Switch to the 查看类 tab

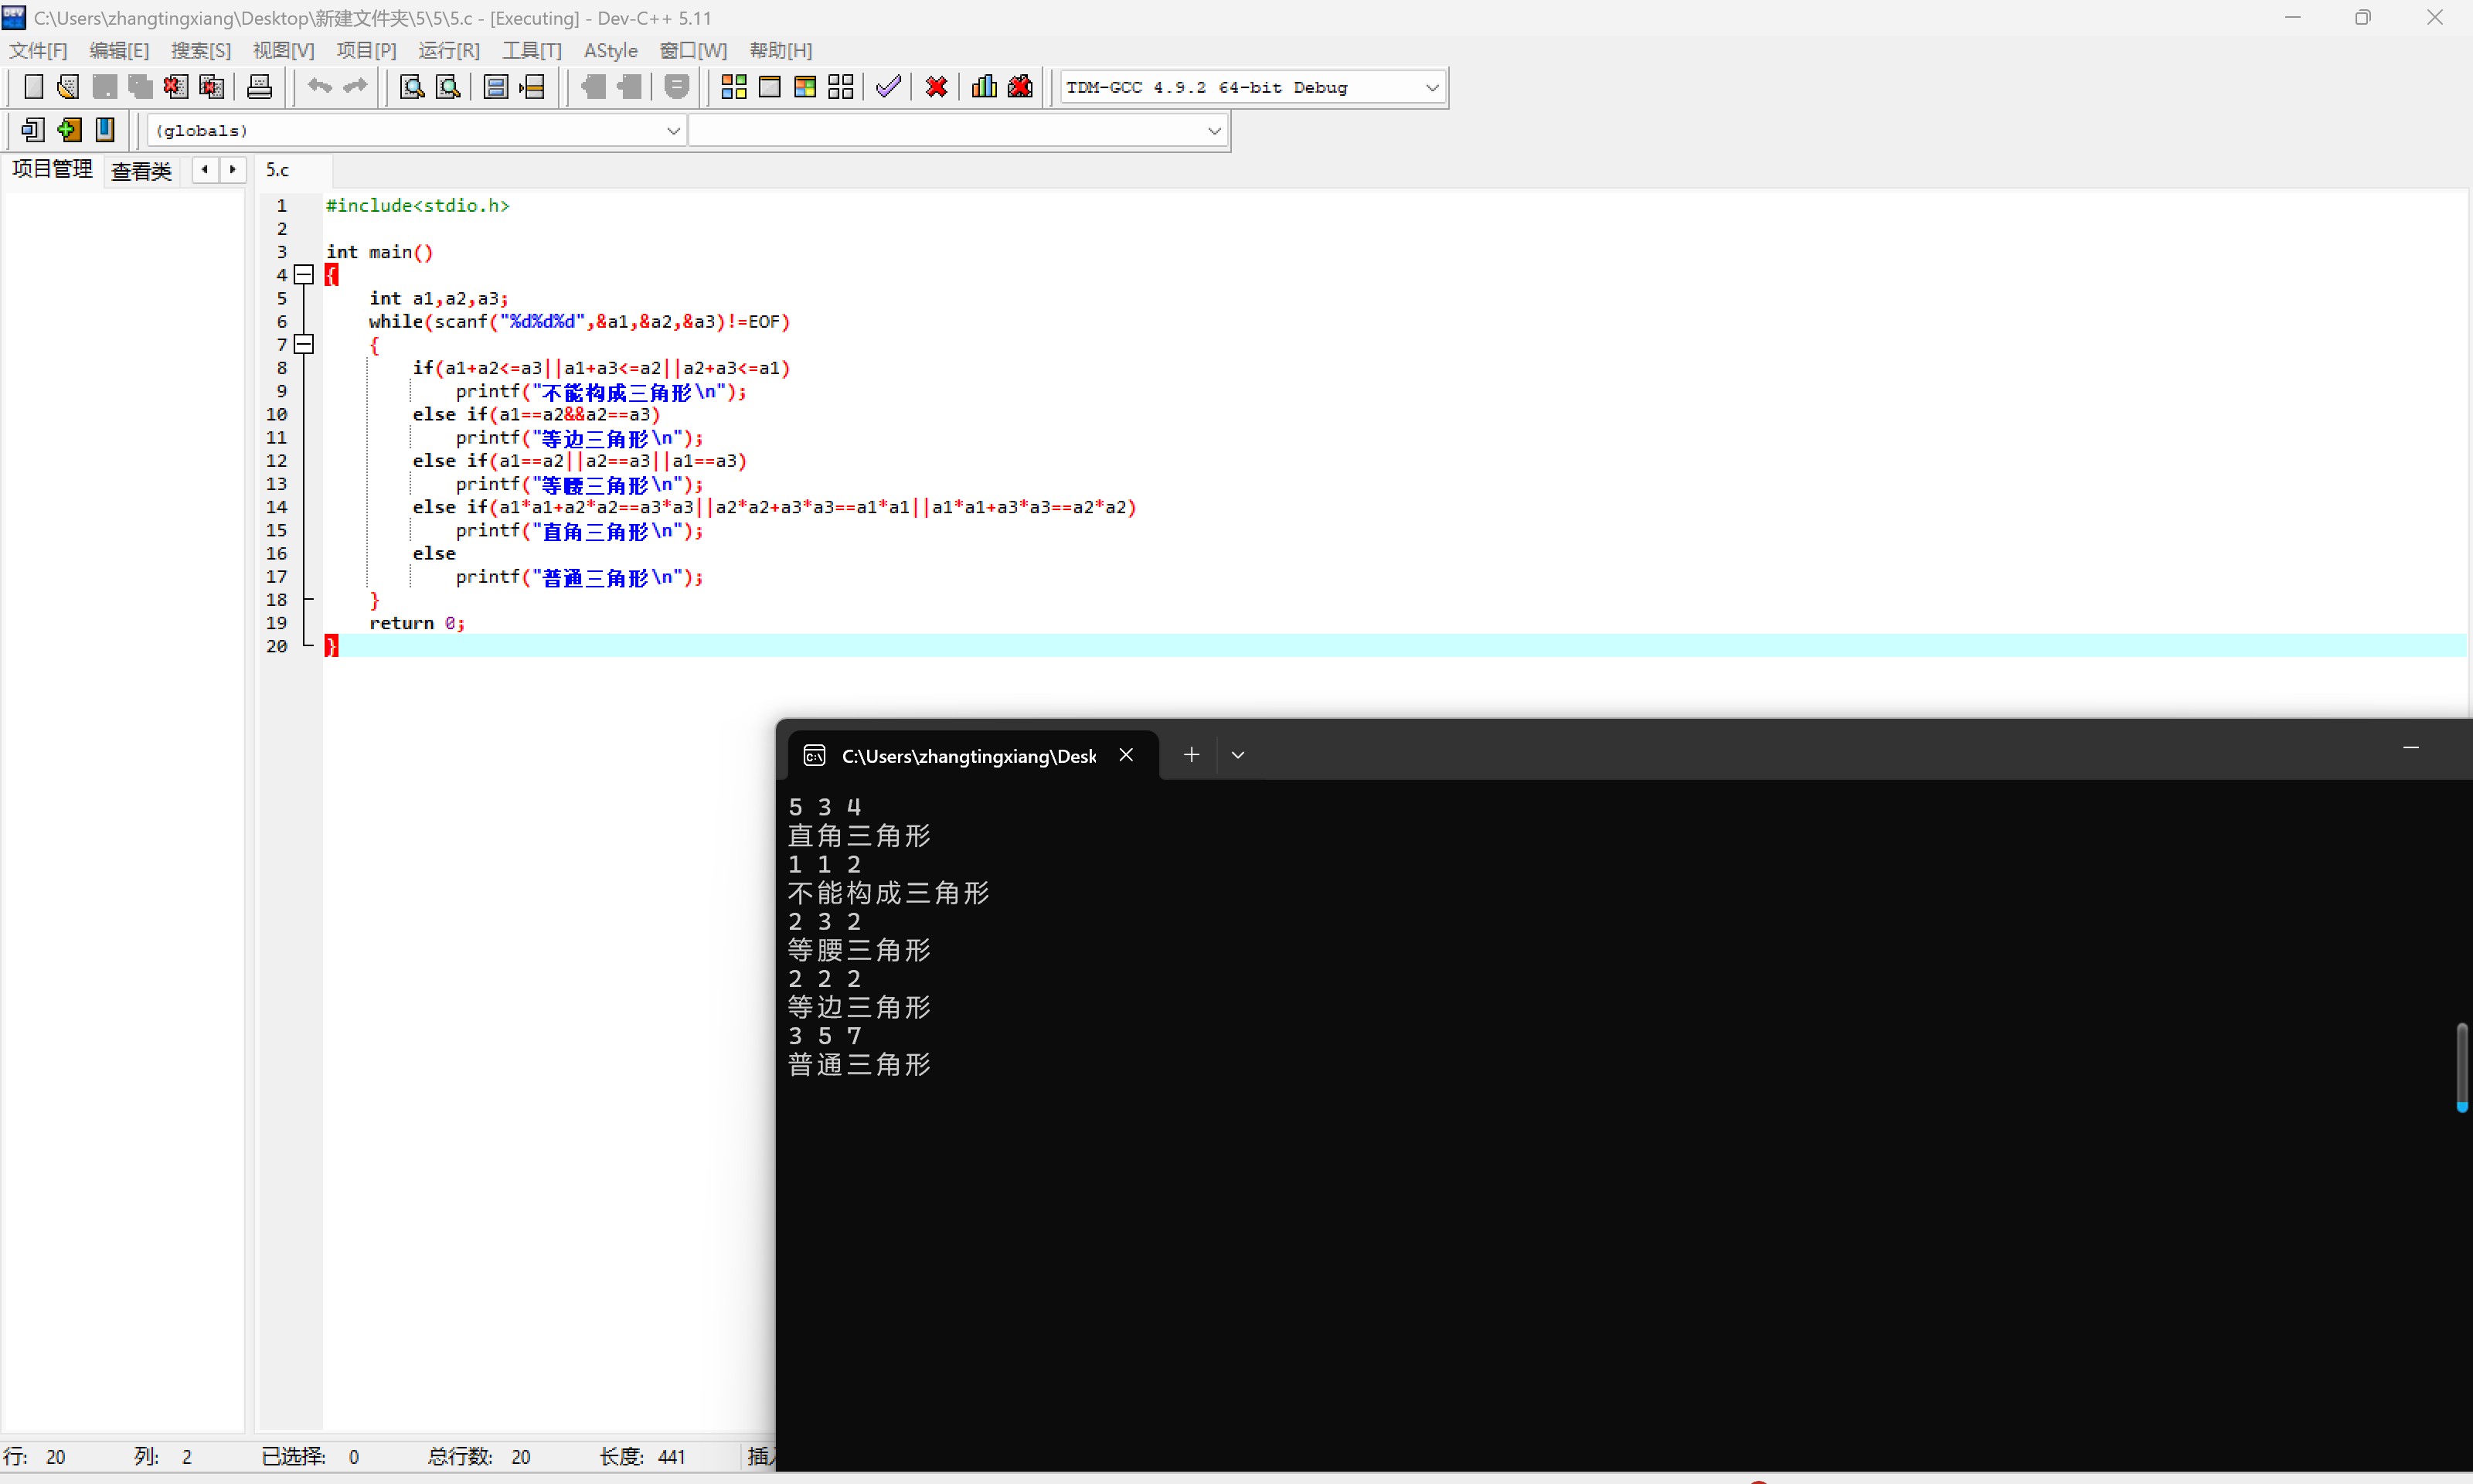[141, 171]
